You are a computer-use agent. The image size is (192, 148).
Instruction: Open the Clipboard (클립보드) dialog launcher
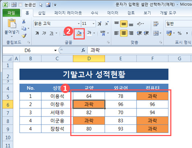29,42
